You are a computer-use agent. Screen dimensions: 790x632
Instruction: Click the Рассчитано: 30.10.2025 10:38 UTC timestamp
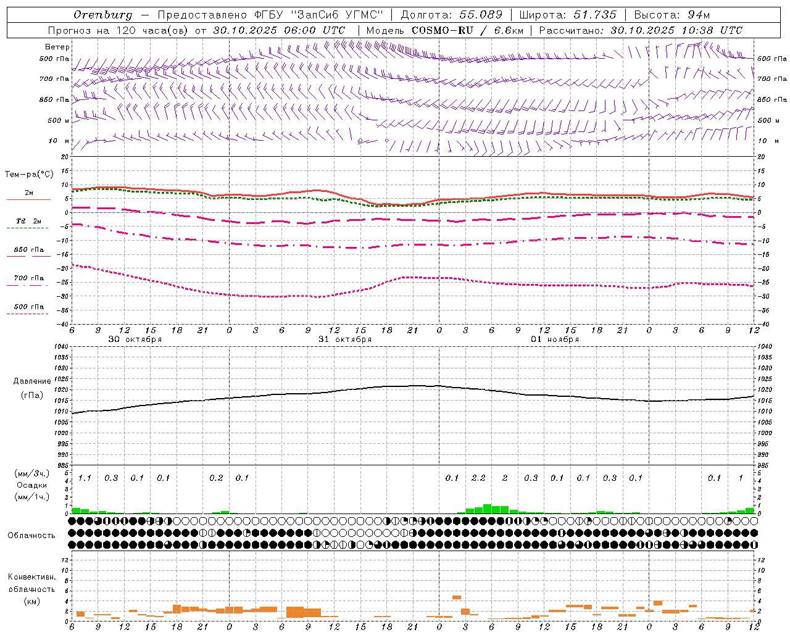coord(641,30)
